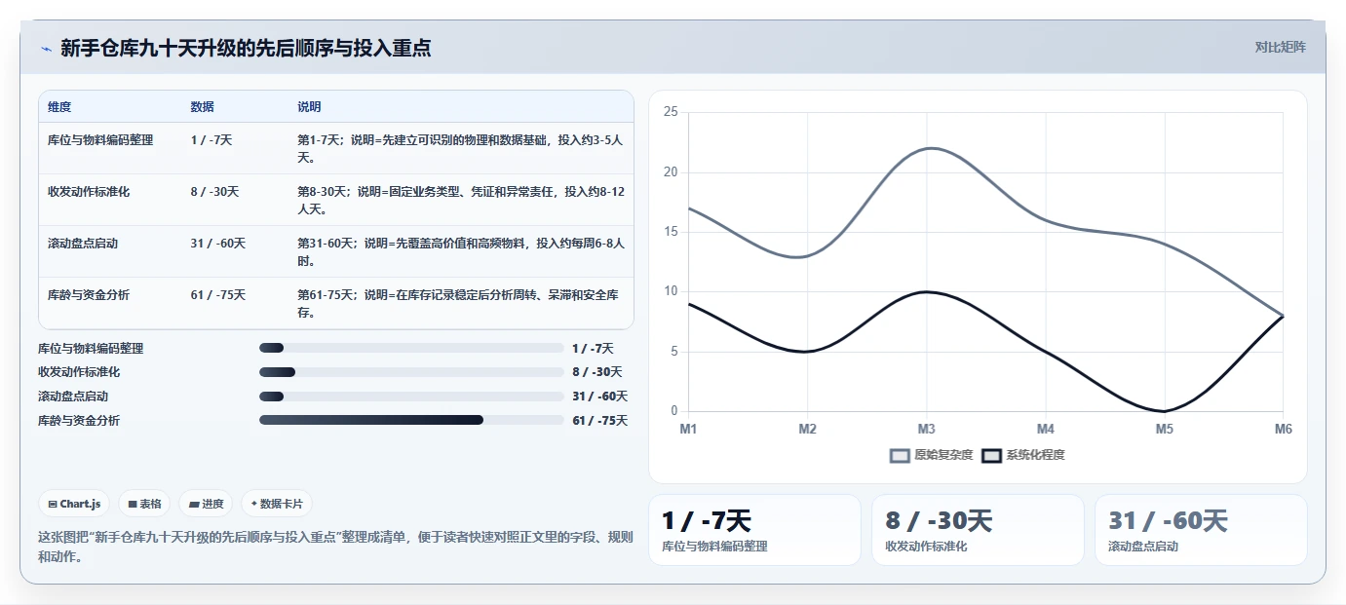Image resolution: width=1346 pixels, height=605 pixels.
Task: Click table value 1 / -7天
Action: click(212, 140)
